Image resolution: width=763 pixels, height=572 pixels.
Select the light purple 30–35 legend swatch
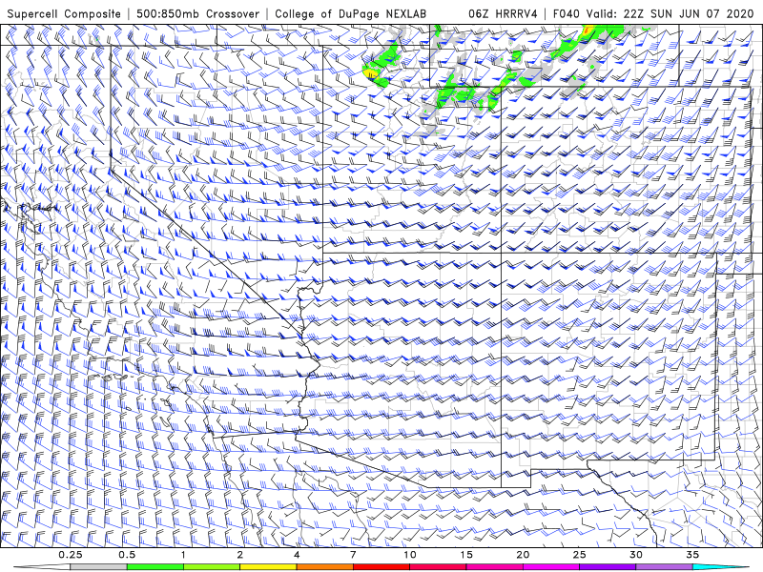point(664,567)
